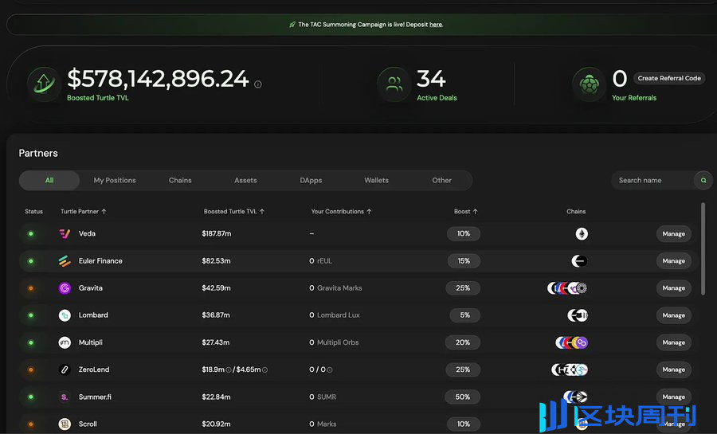
Task: Click the orange status dot for Gravita
Action: coord(31,288)
